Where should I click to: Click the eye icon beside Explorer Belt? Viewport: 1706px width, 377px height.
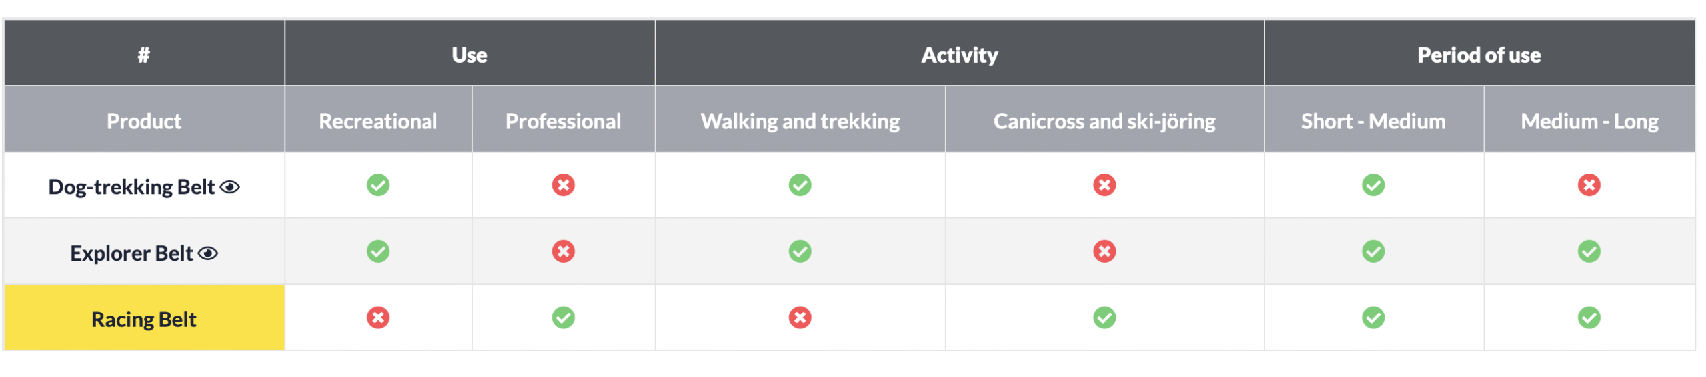click(x=208, y=253)
